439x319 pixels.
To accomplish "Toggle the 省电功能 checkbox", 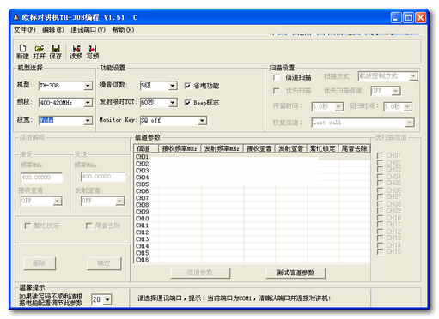I will [x=187, y=86].
